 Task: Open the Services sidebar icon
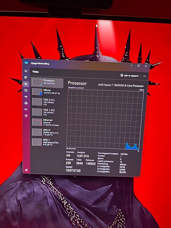coord(26,116)
